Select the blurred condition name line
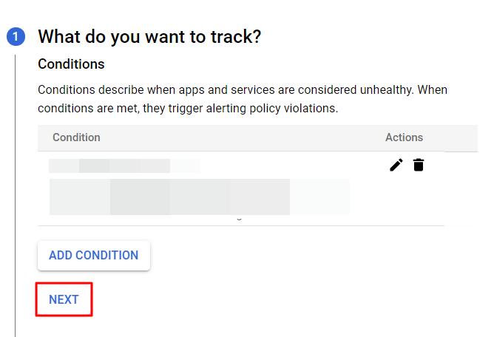 click(x=123, y=166)
